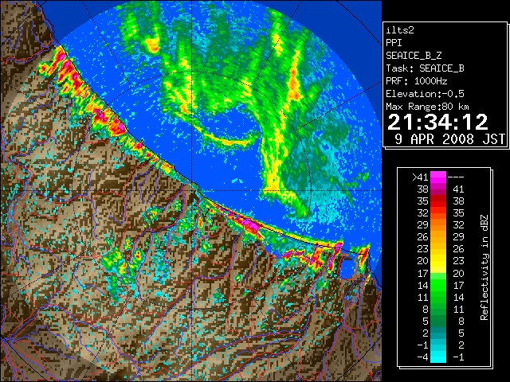Click the 'Max Range:80 km' line
Screen dimensions: 510x382
pyautogui.click(x=427, y=107)
